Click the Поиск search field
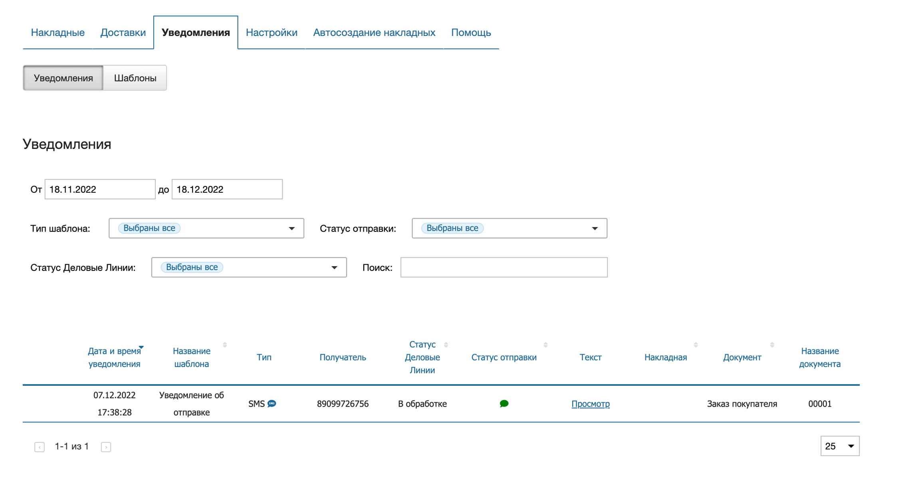 pos(504,267)
